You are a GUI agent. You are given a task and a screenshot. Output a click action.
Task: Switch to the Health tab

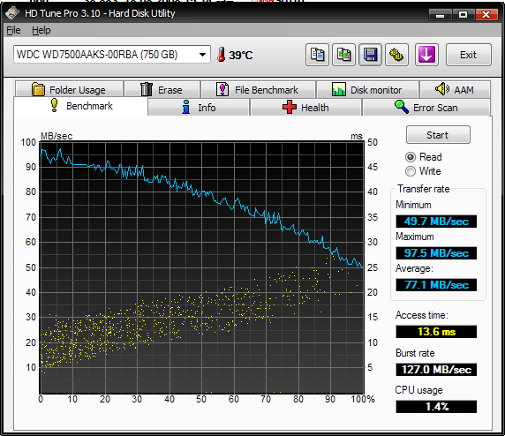click(x=305, y=107)
